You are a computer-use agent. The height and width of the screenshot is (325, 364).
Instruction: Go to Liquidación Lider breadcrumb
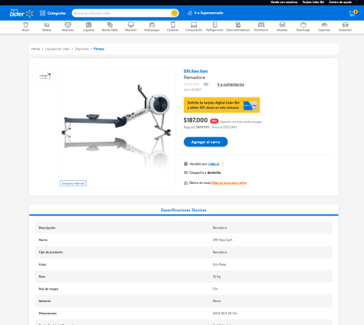coord(57,49)
